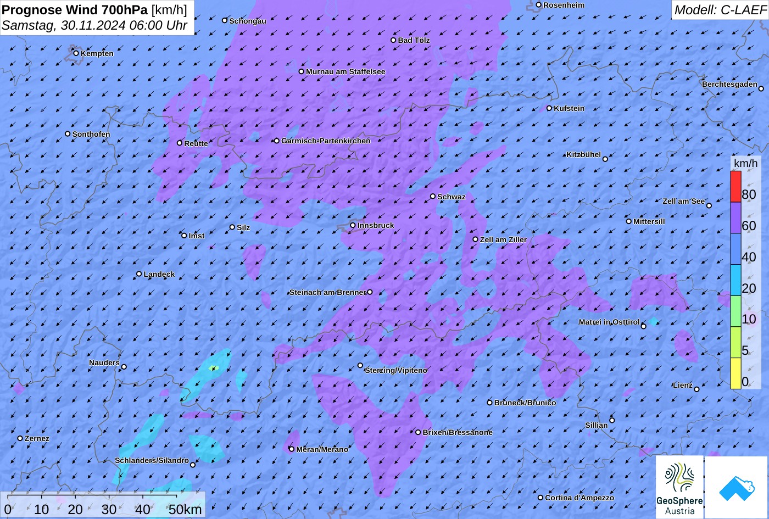
Task: Click the Matrei in Osttirol marker
Action: point(644,326)
